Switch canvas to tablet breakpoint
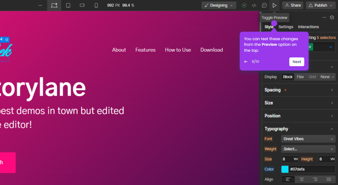The image size is (338, 185). click(x=68, y=5)
